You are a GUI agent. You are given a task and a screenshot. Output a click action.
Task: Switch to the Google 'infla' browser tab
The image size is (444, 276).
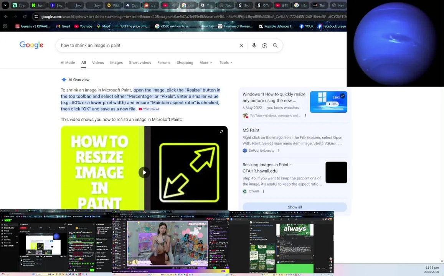click(x=300, y=5)
